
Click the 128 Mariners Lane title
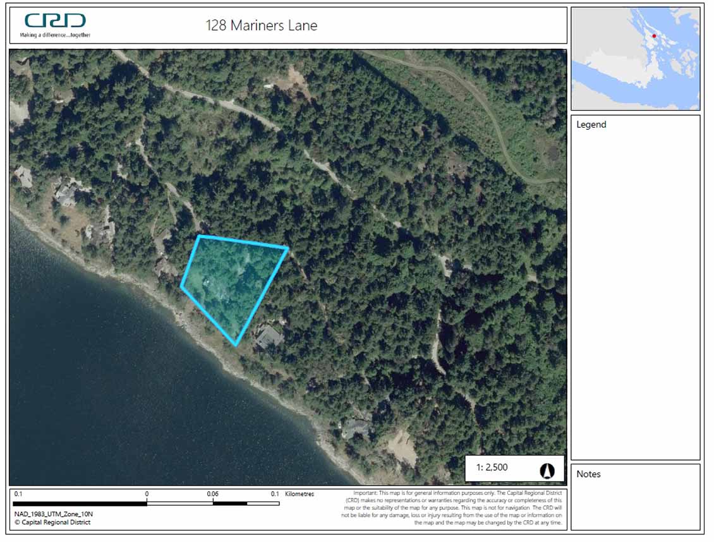click(x=261, y=25)
